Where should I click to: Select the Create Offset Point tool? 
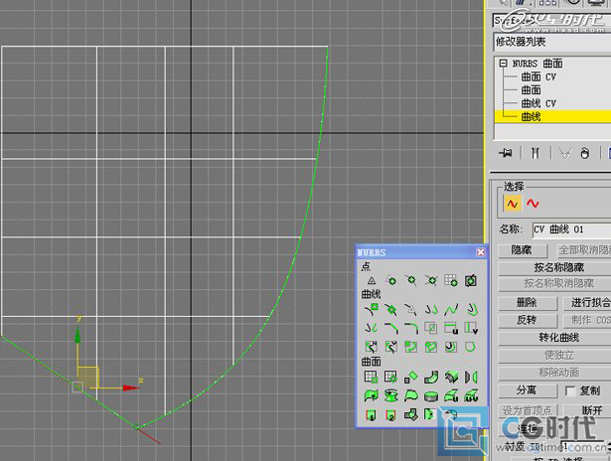pos(391,280)
